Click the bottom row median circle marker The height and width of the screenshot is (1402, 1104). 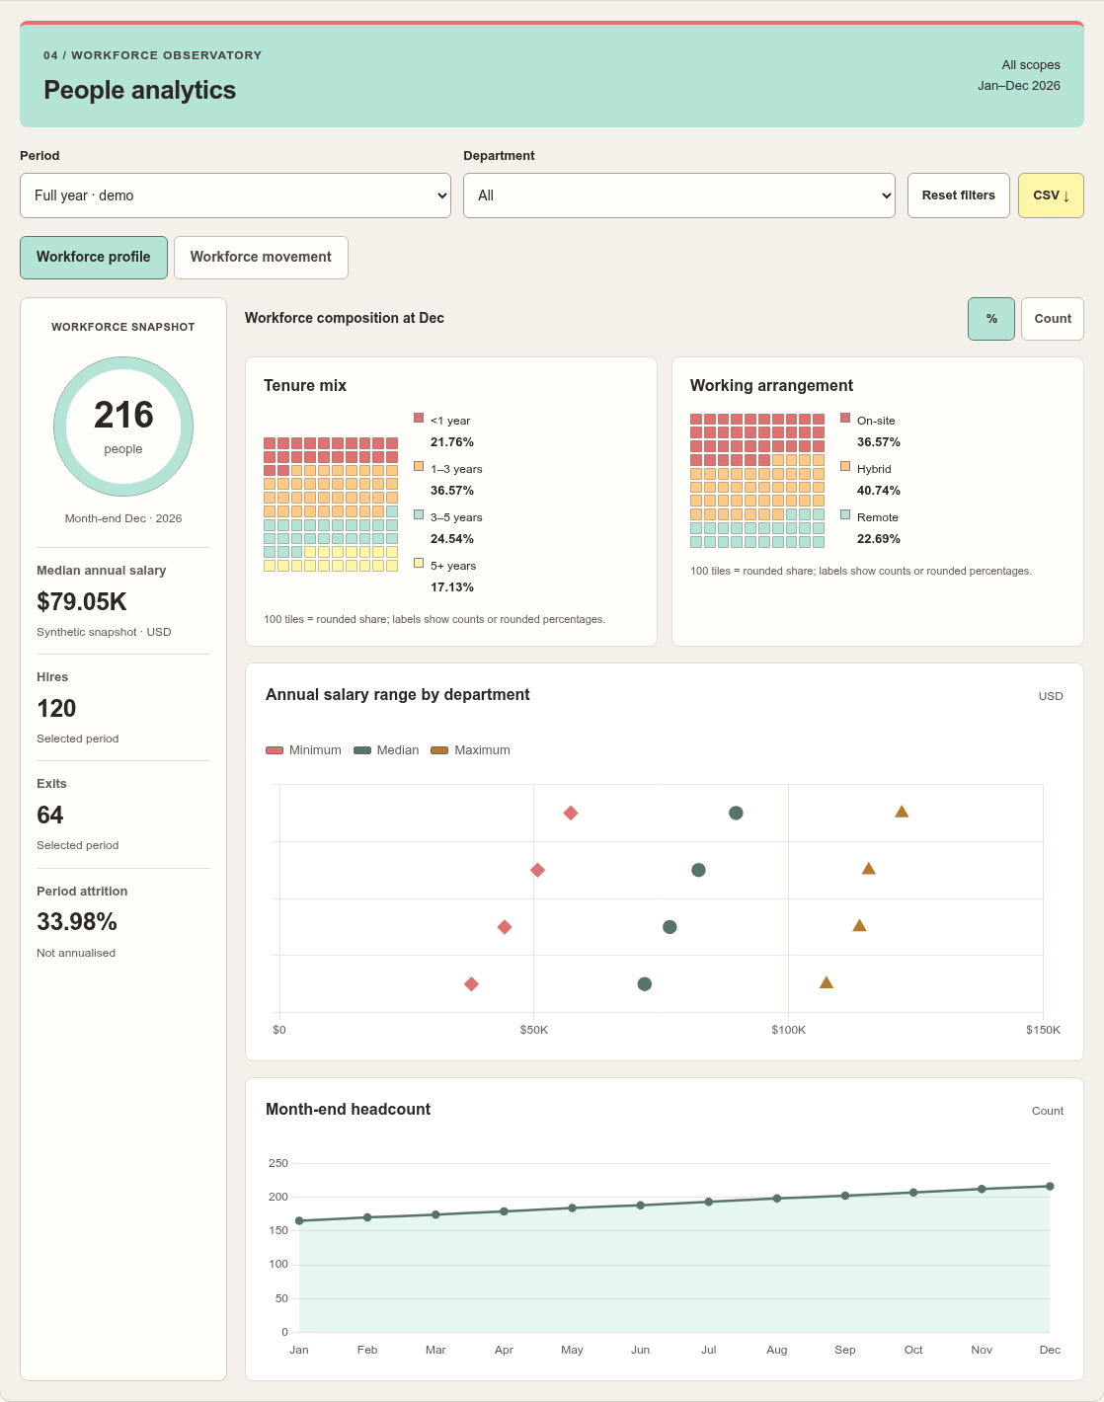click(x=645, y=984)
